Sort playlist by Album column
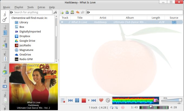 pos(130,18)
